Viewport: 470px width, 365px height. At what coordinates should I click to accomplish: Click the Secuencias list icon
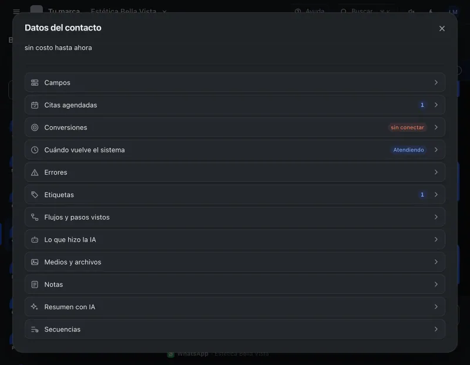pyautogui.click(x=35, y=329)
